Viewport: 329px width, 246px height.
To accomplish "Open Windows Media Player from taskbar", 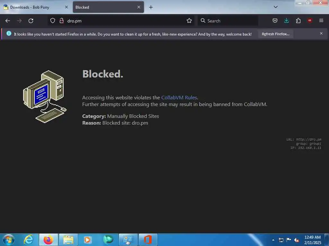I will (87, 240).
